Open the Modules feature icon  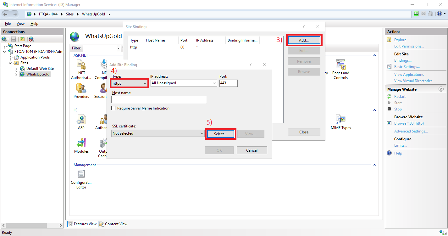click(x=81, y=146)
